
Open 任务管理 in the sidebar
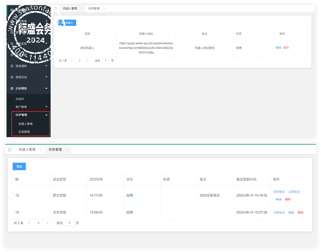click(x=24, y=132)
